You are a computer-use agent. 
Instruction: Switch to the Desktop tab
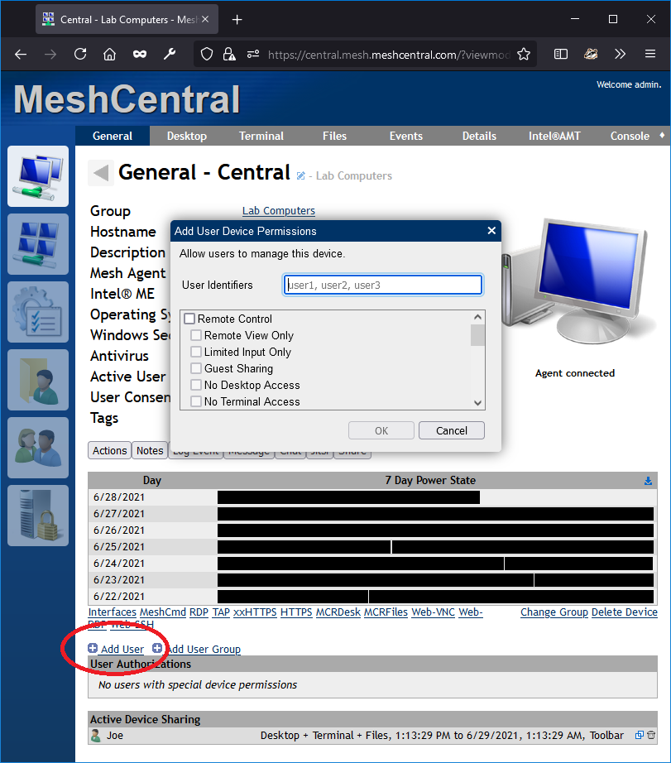(x=186, y=136)
